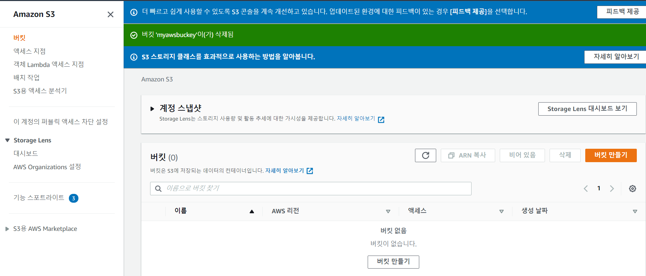This screenshot has height=276, width=646.
Task: Open 버킷 in sidebar
Action: 19,38
